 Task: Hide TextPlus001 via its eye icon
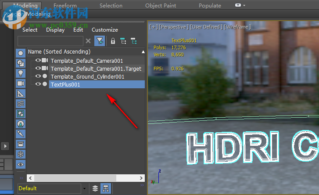pos(38,84)
